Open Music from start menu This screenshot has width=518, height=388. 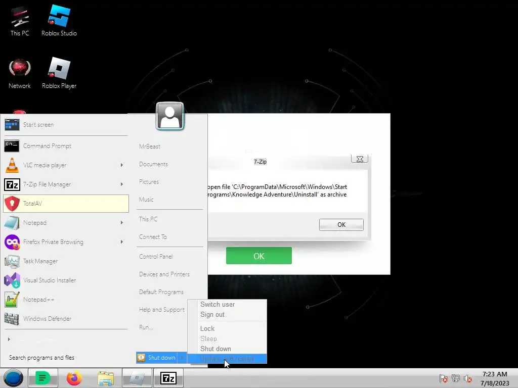146,199
